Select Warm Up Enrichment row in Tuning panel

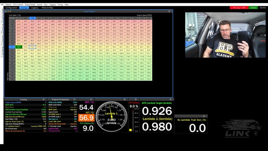26,131
